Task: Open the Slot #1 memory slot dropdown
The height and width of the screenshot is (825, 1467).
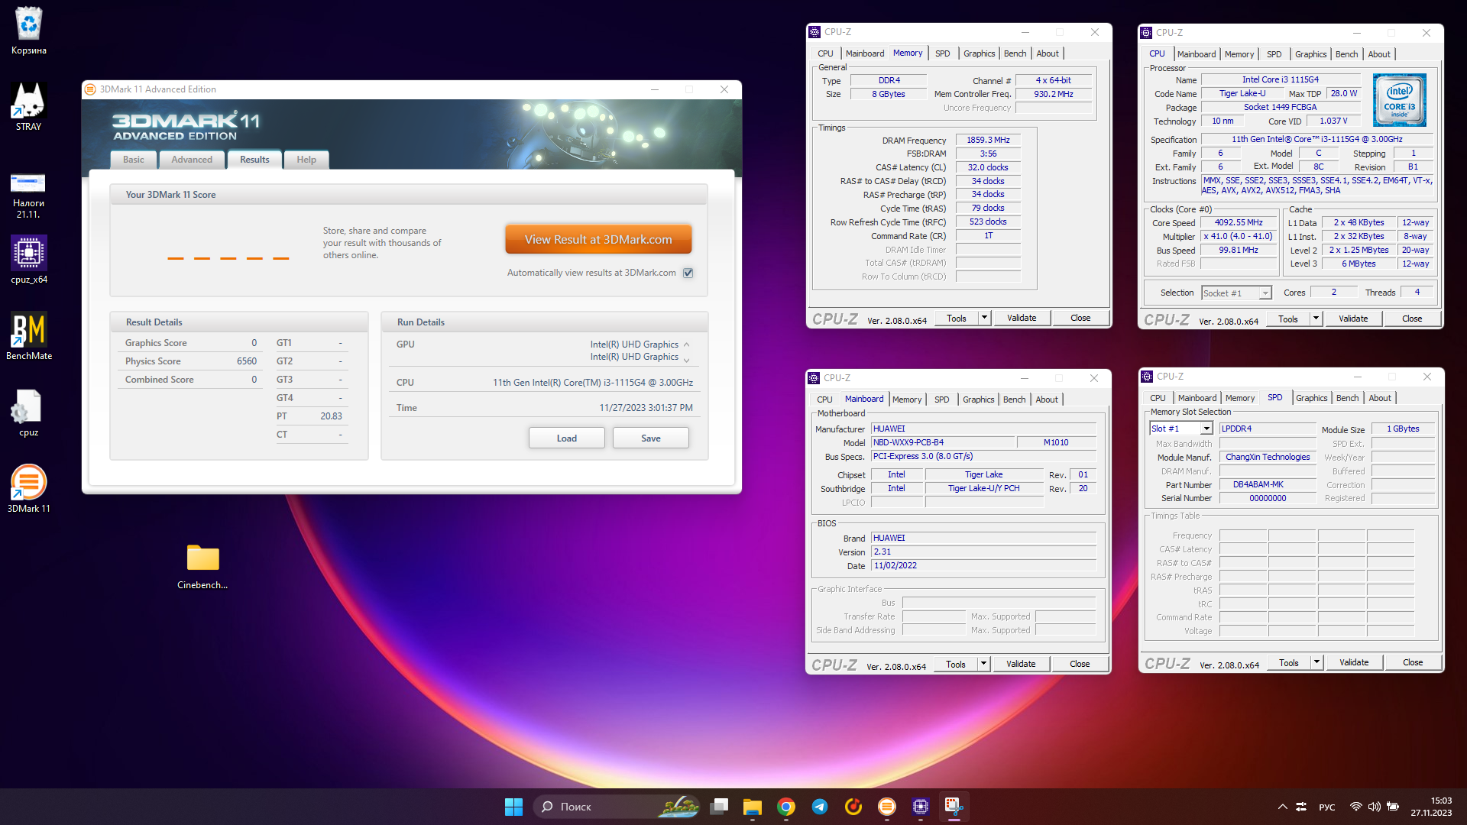Action: point(1181,429)
